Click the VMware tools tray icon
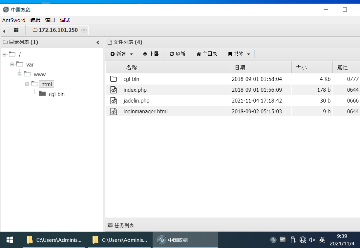Image resolution: width=360 pixels, height=248 pixels. [283, 240]
